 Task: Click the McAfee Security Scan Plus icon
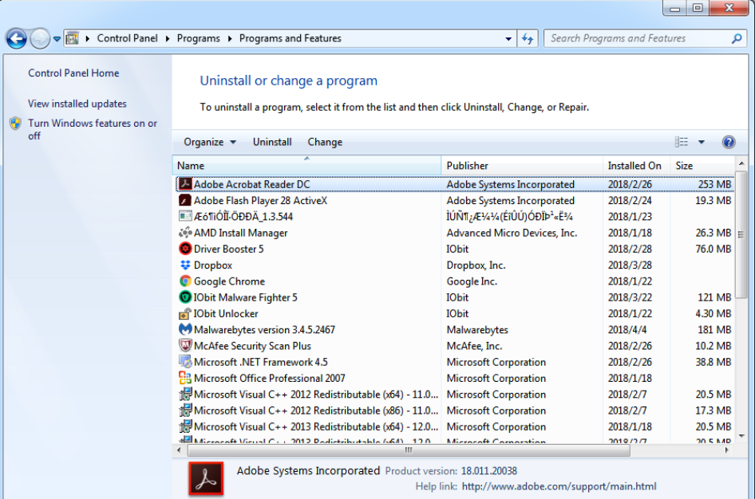click(x=185, y=346)
